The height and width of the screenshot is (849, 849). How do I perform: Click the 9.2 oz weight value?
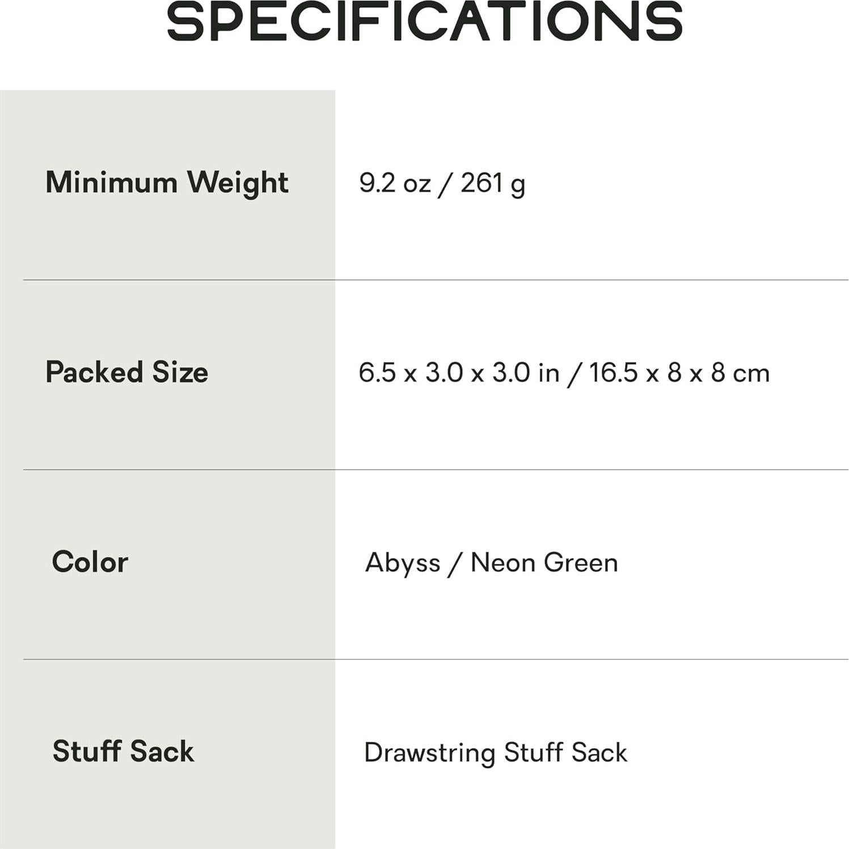[395, 183]
